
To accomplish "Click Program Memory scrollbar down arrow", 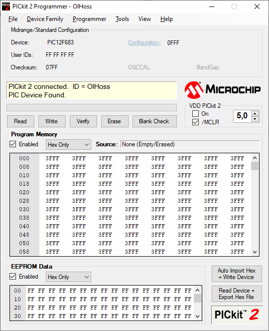I will point(255,252).
